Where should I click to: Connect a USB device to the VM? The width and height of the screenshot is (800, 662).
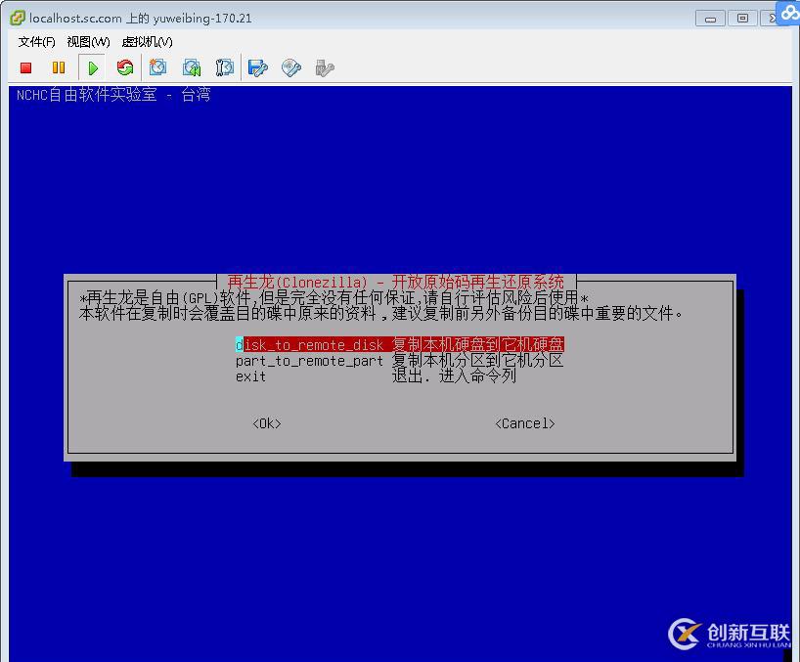[324, 67]
